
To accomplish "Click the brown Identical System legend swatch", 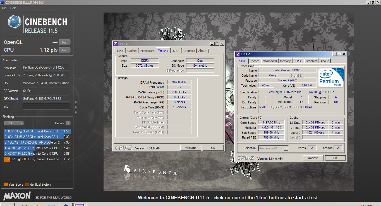I will pyautogui.click(x=27, y=185).
